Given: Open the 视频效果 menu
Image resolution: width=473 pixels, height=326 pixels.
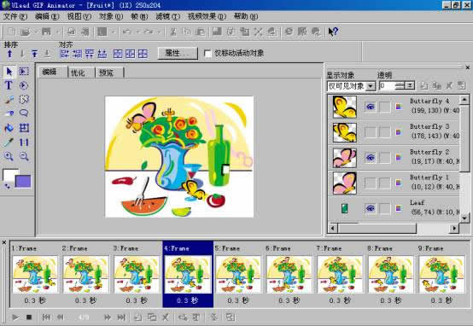Looking at the screenshot, I should tap(207, 16).
